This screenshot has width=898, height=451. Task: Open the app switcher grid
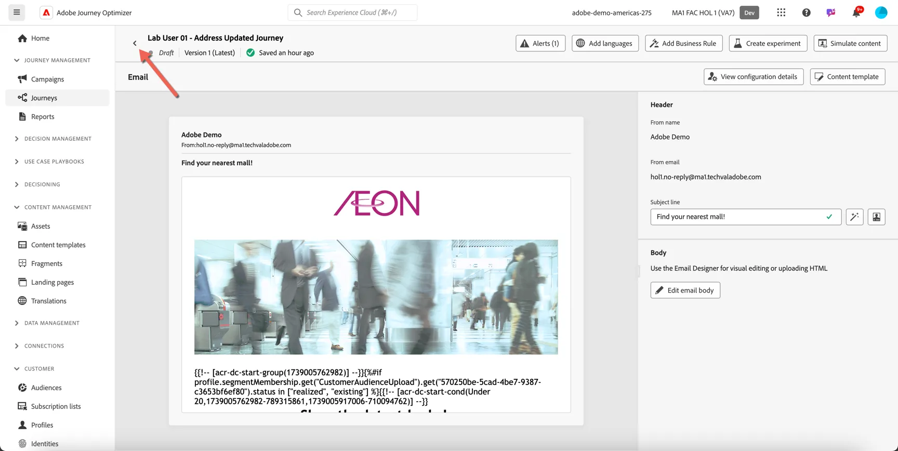pyautogui.click(x=781, y=12)
